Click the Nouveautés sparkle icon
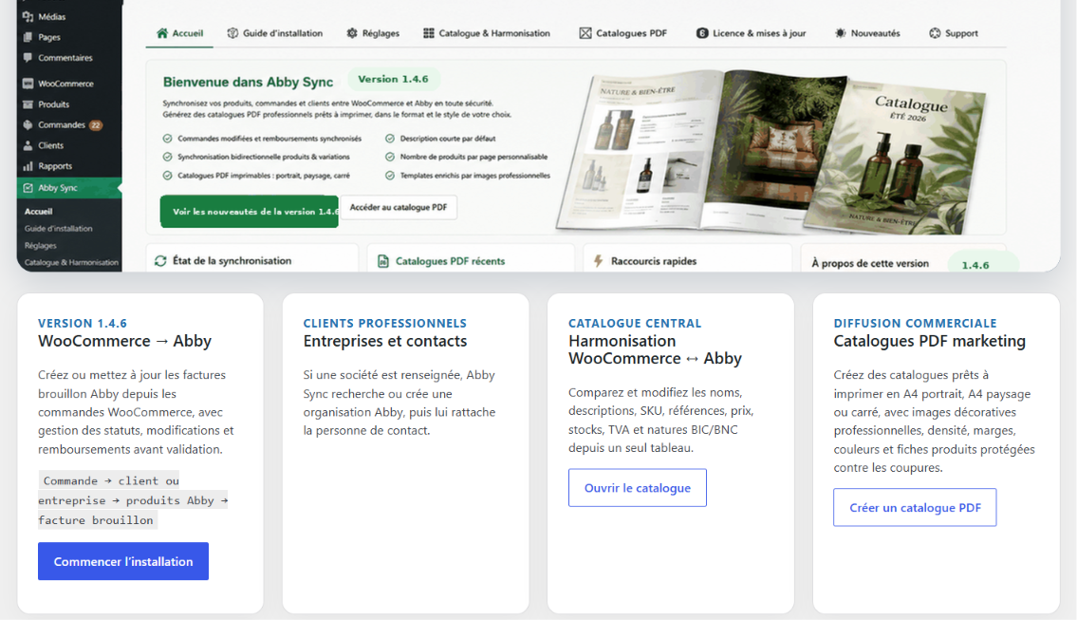The height and width of the screenshot is (620, 1077). point(840,33)
